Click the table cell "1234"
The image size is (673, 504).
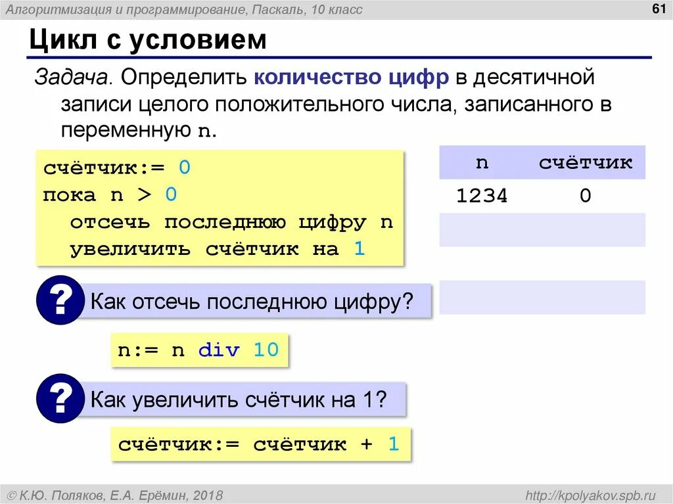(x=482, y=196)
